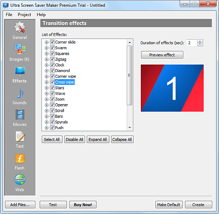
Task: Expand the Bars effect node
Action: (x=47, y=117)
